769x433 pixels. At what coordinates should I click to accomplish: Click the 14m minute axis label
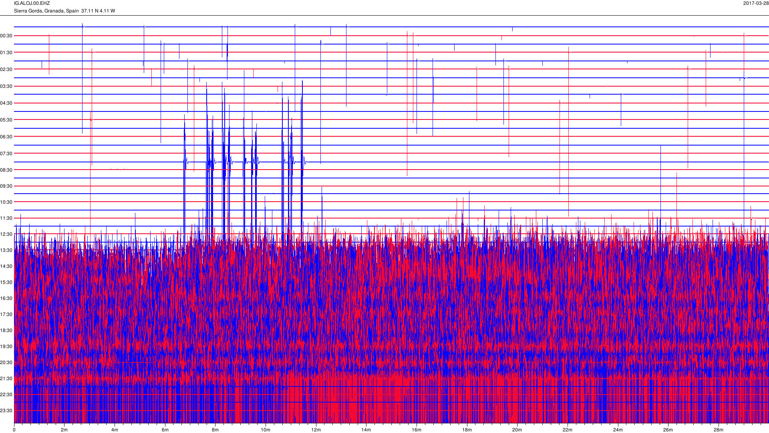coord(366,430)
